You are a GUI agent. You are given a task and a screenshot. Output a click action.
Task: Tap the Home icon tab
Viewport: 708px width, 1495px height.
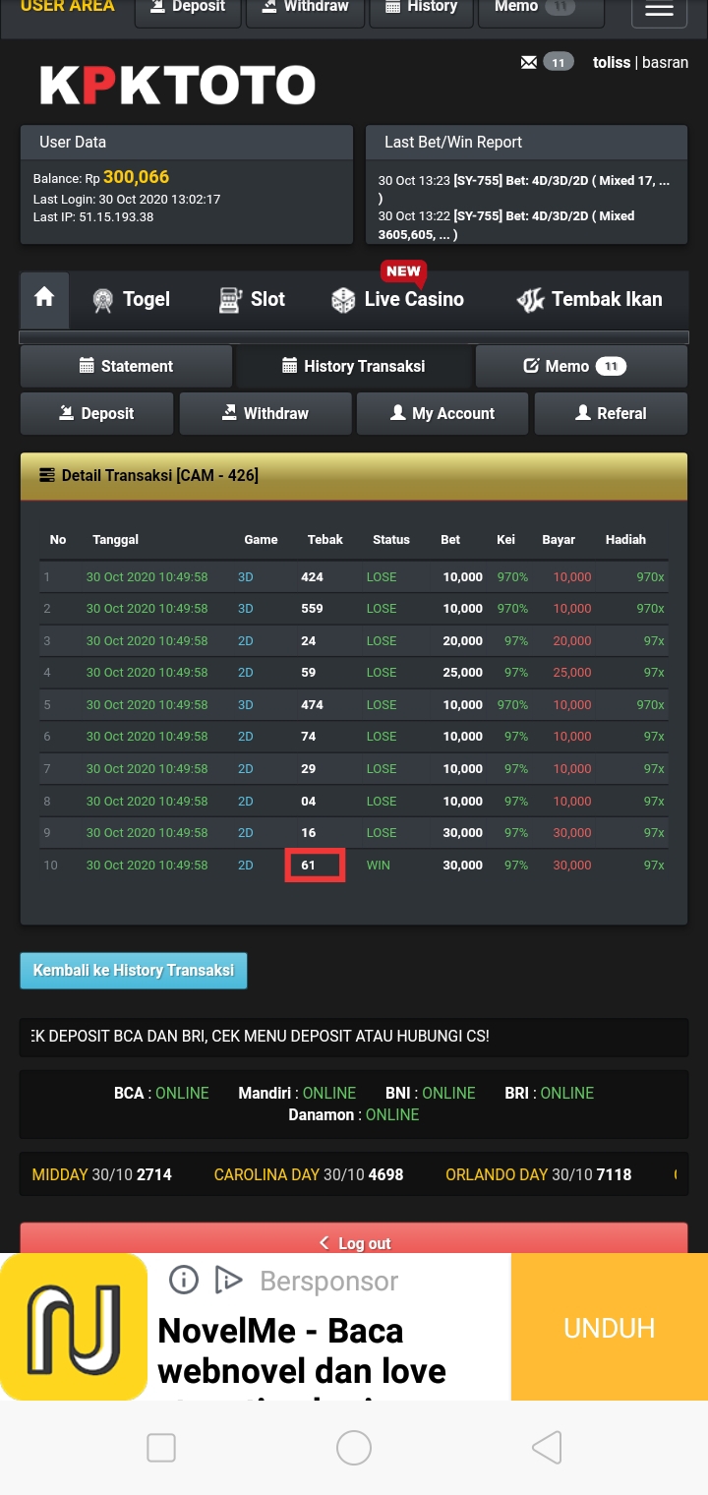(44, 299)
